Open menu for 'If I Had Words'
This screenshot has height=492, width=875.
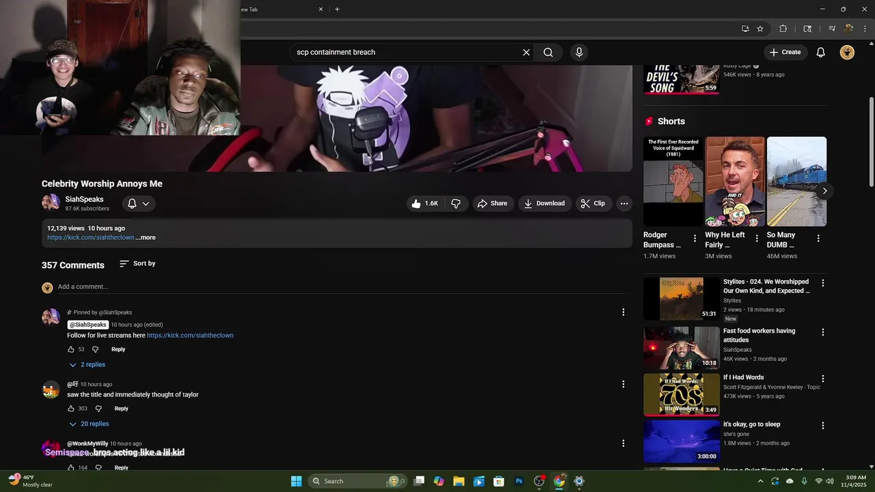pos(823,379)
